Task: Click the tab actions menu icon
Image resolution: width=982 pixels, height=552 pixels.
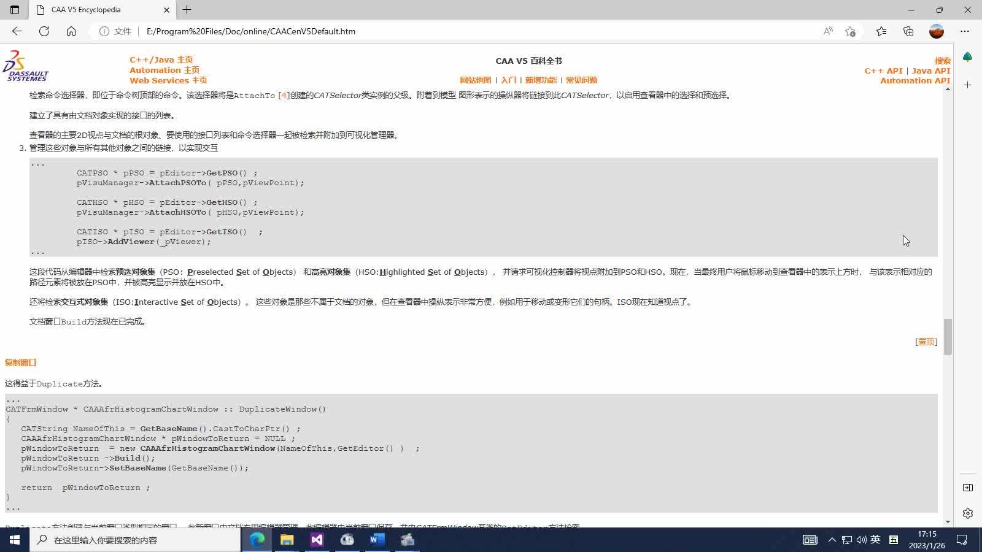Action: (x=15, y=10)
